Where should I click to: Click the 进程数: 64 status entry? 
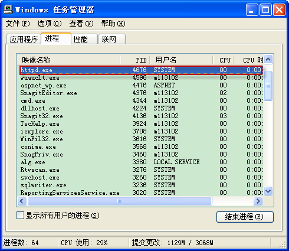[x=21, y=243]
